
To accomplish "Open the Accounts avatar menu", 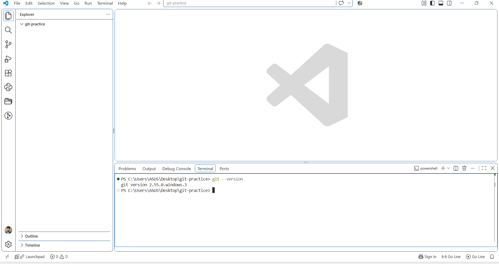I will [x=8, y=230].
